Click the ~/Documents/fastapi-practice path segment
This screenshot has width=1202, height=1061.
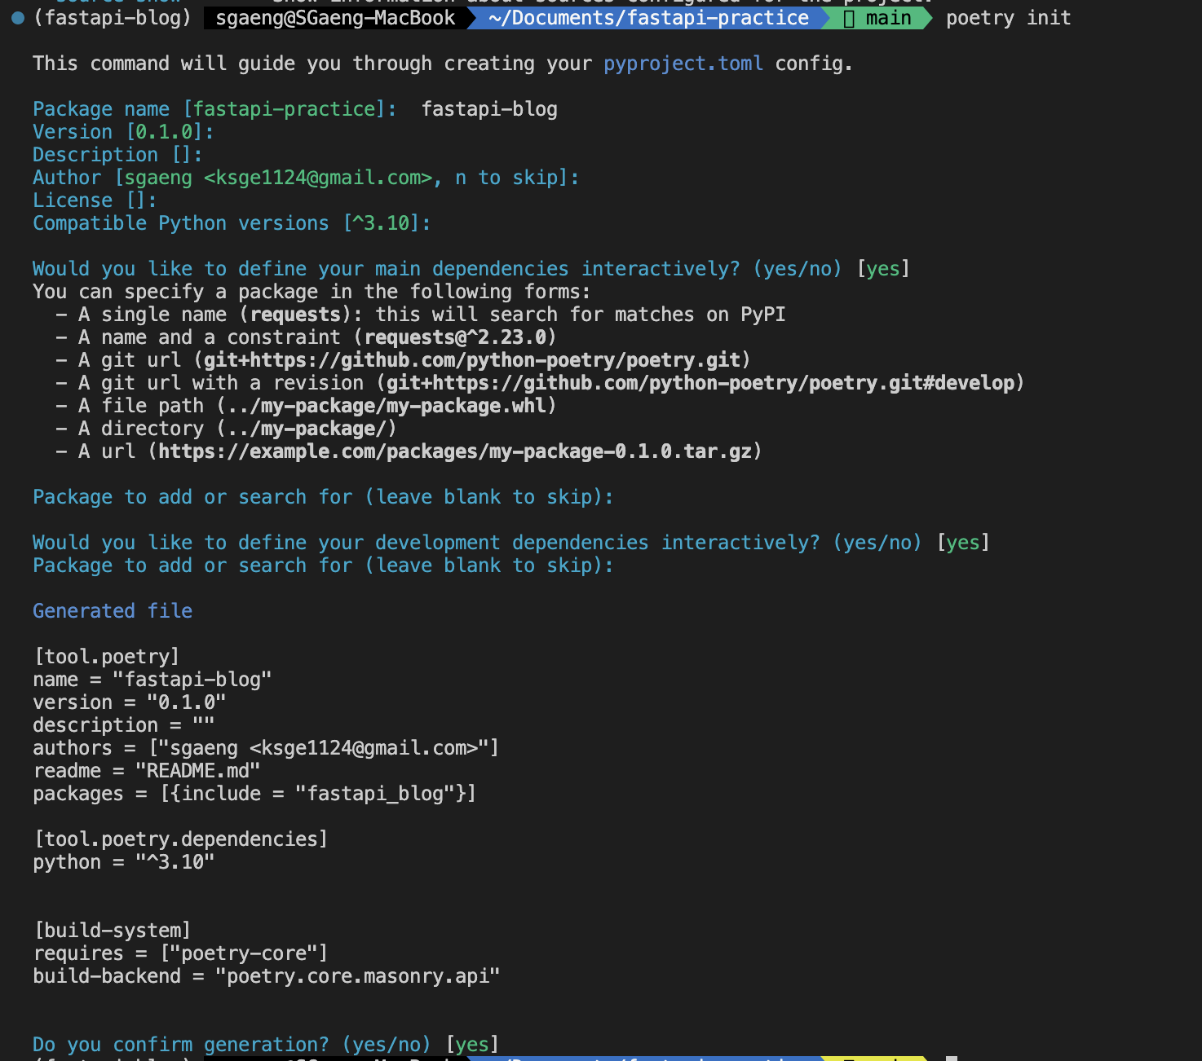(648, 18)
